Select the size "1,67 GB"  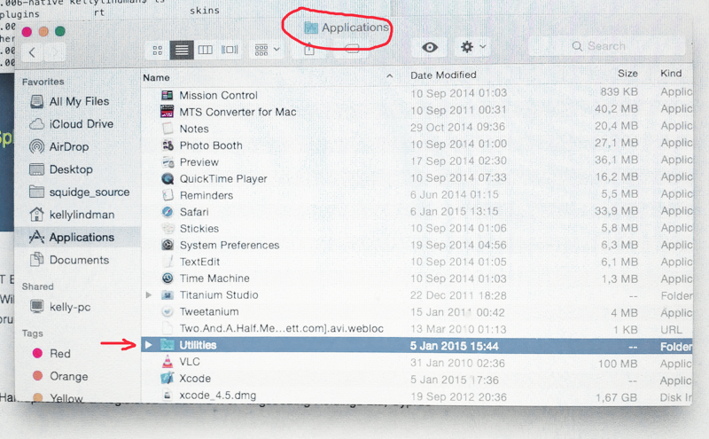coord(616,397)
